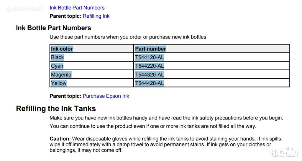Click the bold Caution label
The height and width of the screenshot is (161, 302).
(x=60, y=139)
